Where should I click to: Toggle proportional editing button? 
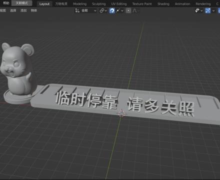[x=128, y=10]
